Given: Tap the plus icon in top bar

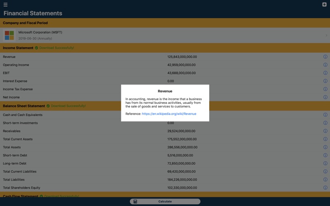Looking at the screenshot, I should 324,5.
